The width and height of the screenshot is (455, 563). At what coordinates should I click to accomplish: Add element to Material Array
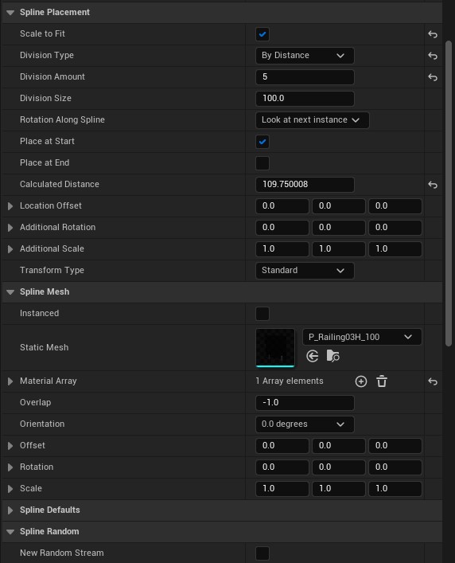click(360, 381)
